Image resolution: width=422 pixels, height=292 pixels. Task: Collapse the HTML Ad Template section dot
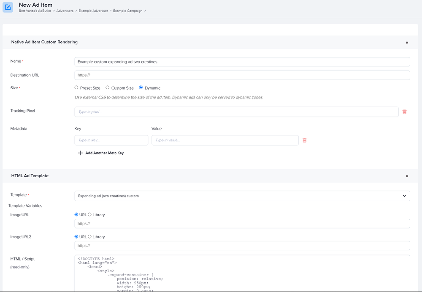(407, 176)
